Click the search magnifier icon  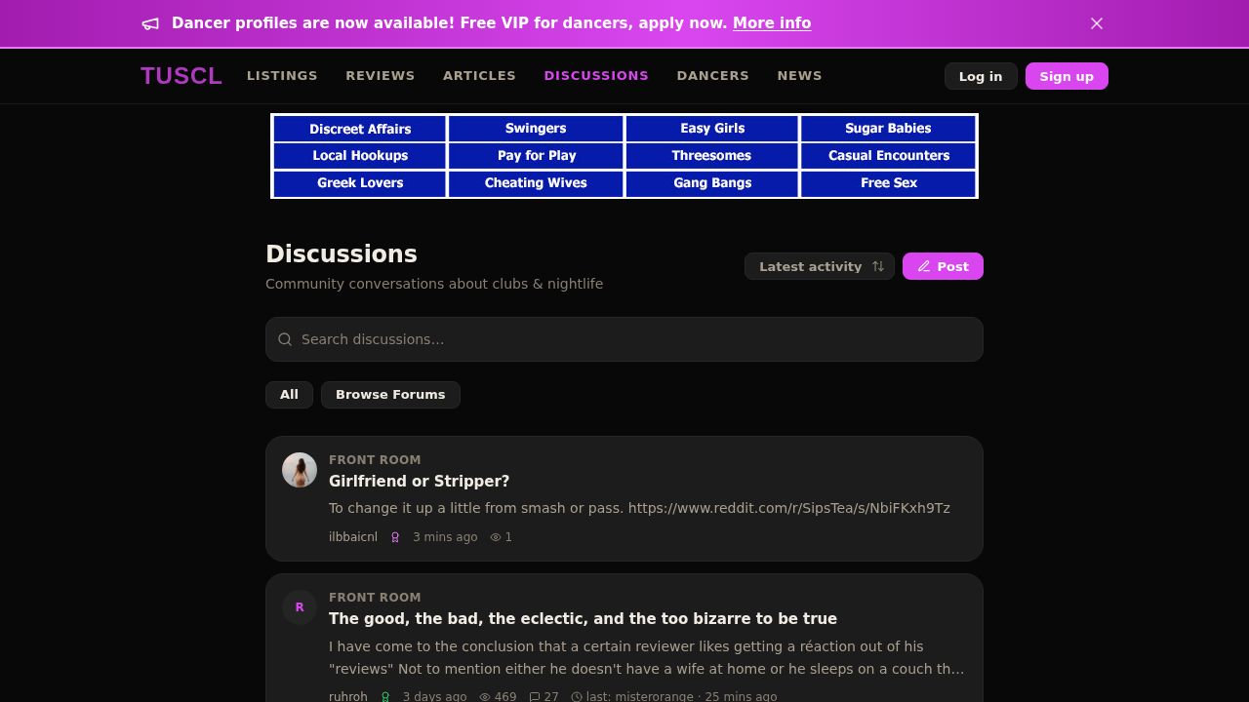285,339
